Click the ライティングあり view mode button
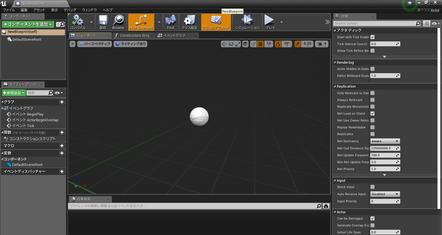 point(130,44)
